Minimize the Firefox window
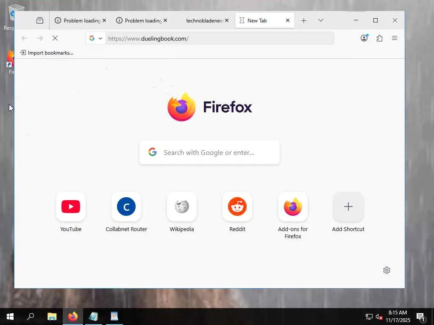 356,20
